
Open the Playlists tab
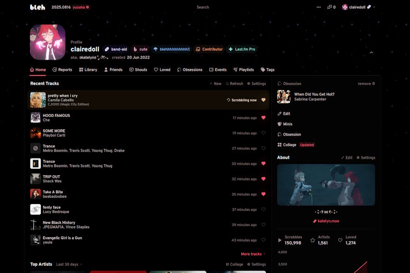pos(243,70)
